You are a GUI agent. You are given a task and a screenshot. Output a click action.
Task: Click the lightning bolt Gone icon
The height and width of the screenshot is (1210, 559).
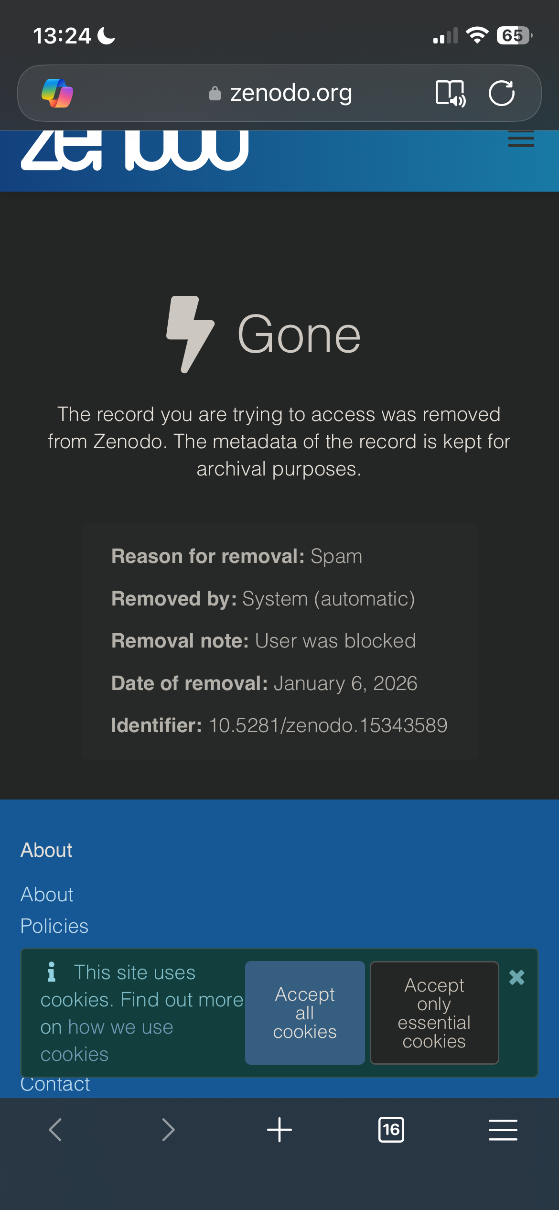190,334
